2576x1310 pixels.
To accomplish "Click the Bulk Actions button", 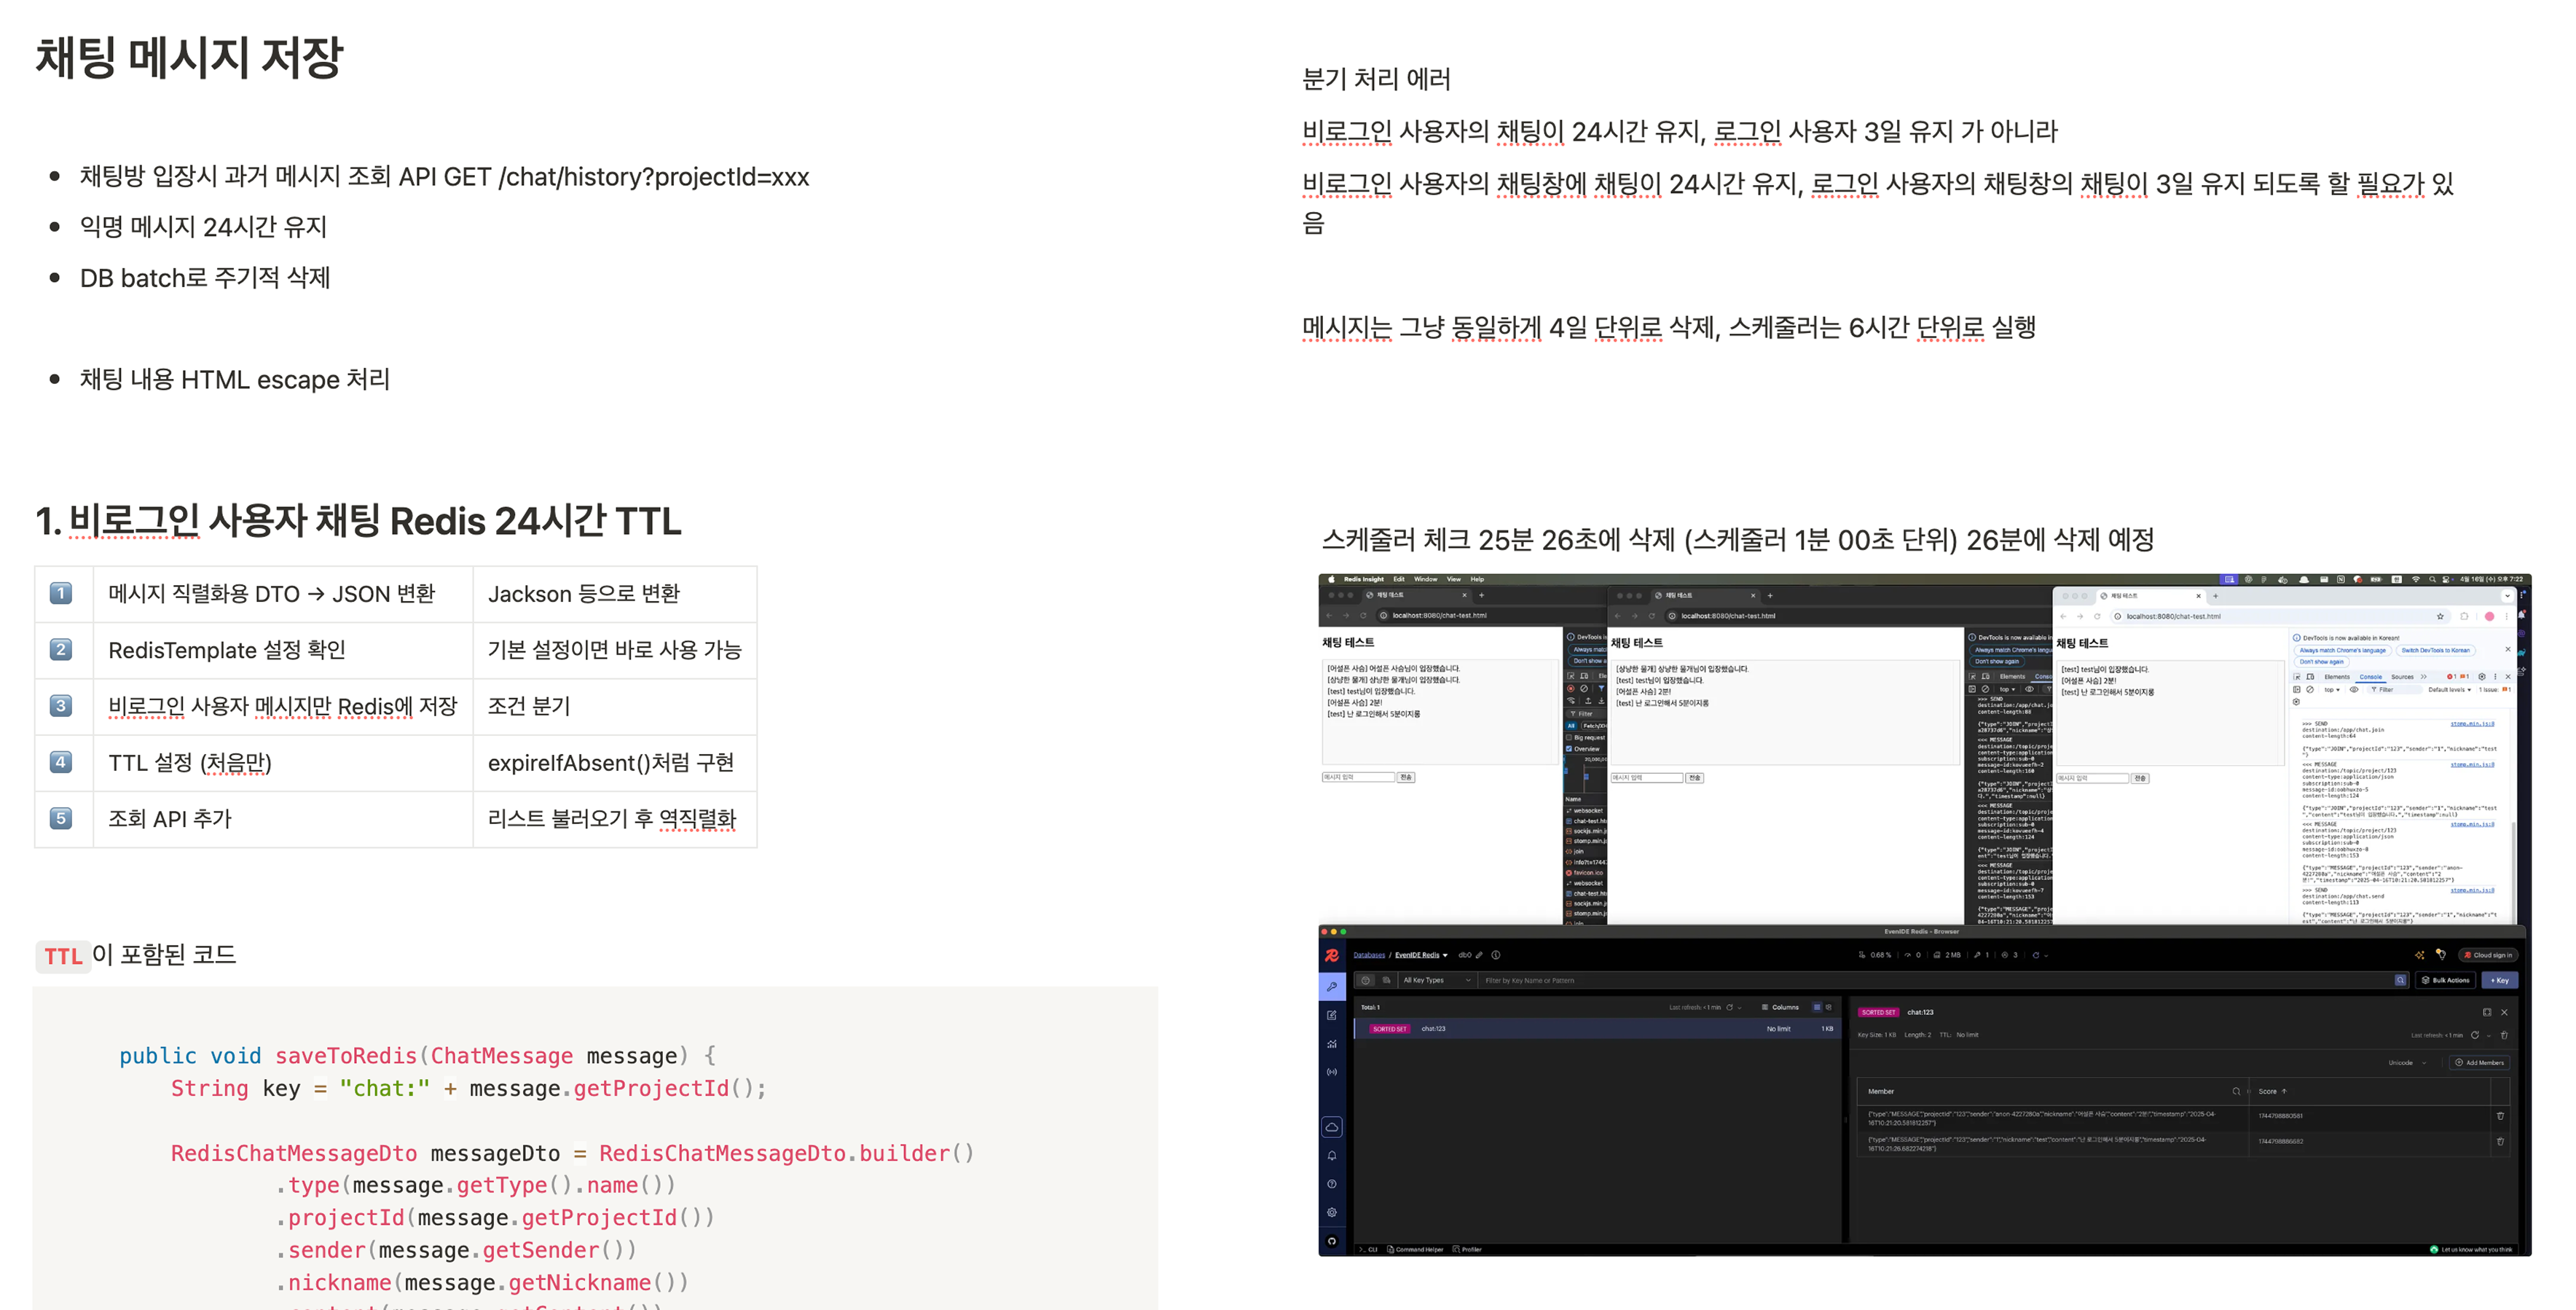I will (x=2445, y=980).
